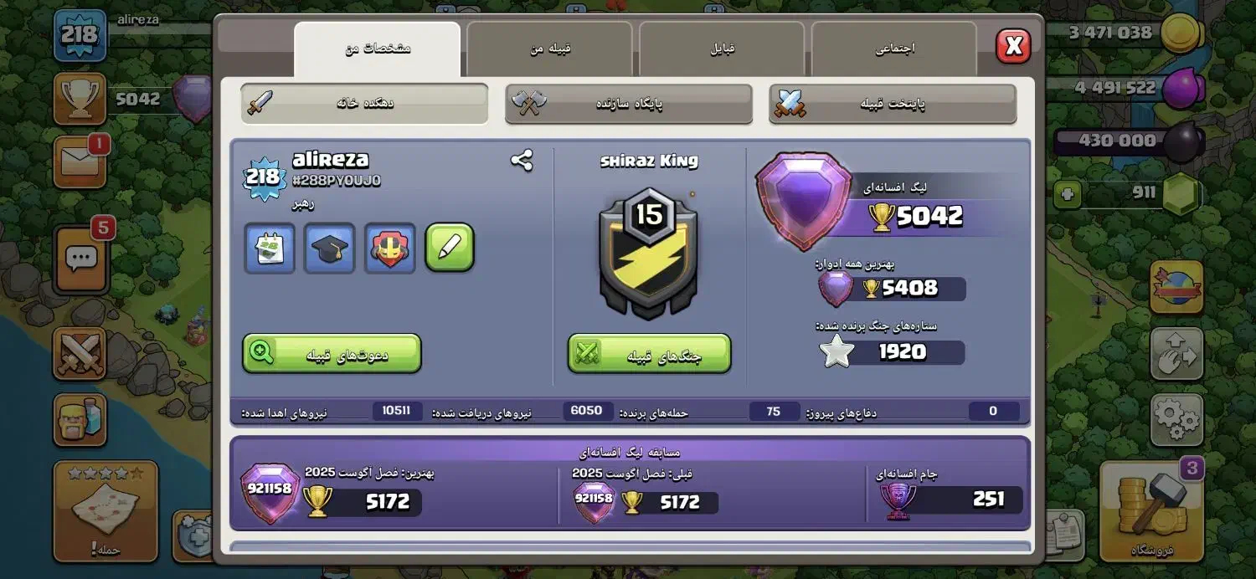Click the settings gears icon
Image resolution: width=1256 pixels, height=579 pixels.
1176,420
